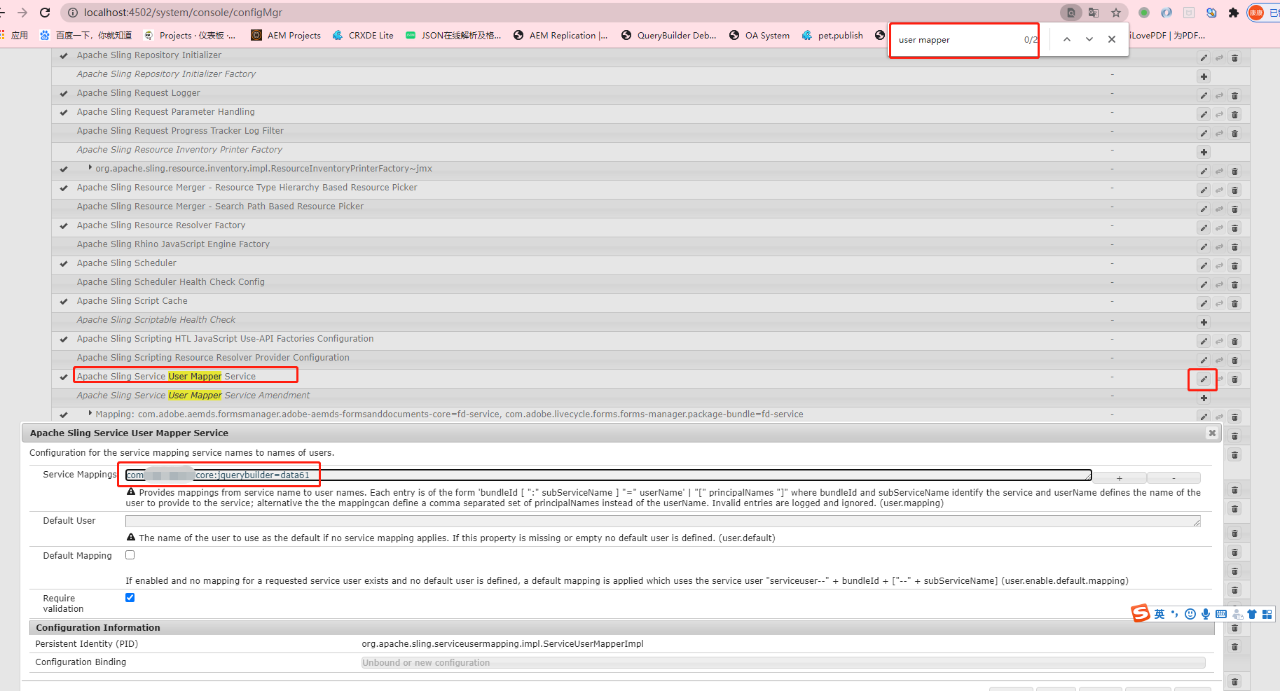Open Apache Sling Scheduler entry
The width and height of the screenshot is (1280, 691).
[127, 263]
